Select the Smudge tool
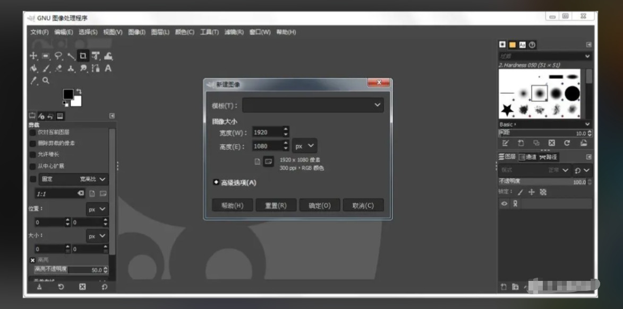Viewport: 623px width, 309px height. 83,68
